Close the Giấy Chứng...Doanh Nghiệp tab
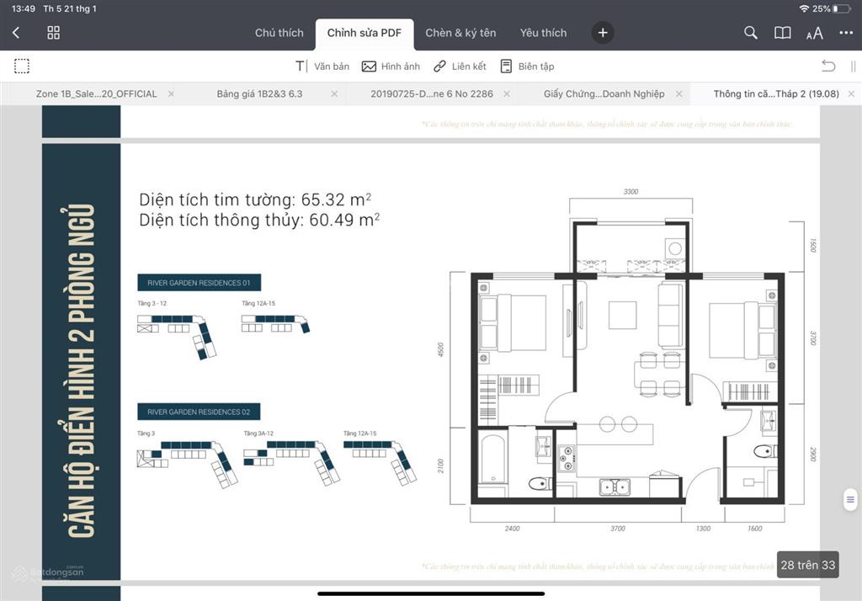This screenshot has width=862, height=601. [679, 94]
